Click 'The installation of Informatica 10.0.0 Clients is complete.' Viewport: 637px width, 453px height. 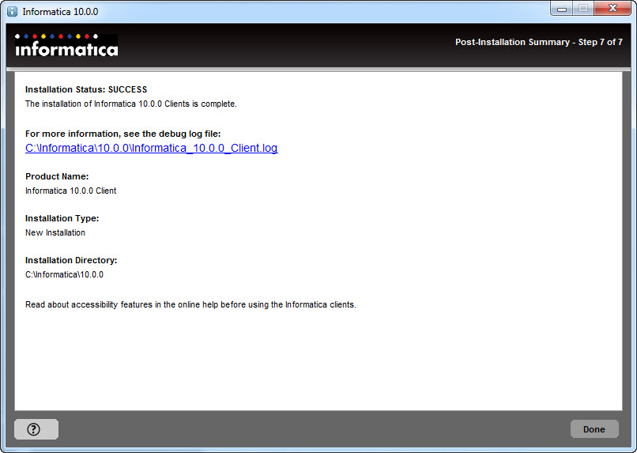(131, 104)
